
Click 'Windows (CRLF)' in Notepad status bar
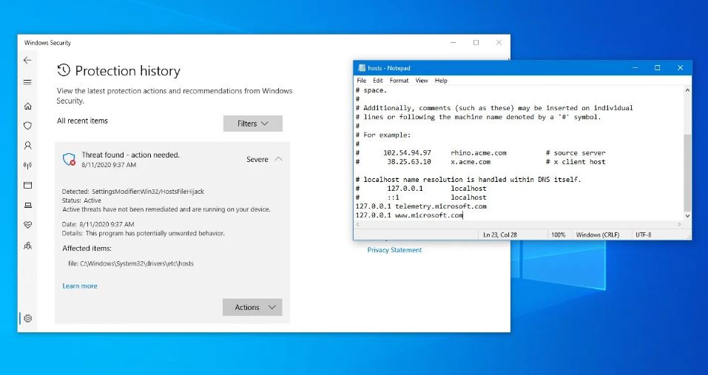point(597,234)
